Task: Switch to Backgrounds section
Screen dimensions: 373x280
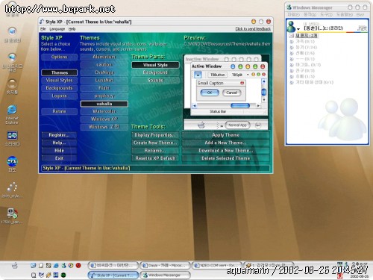Action: [x=59, y=88]
